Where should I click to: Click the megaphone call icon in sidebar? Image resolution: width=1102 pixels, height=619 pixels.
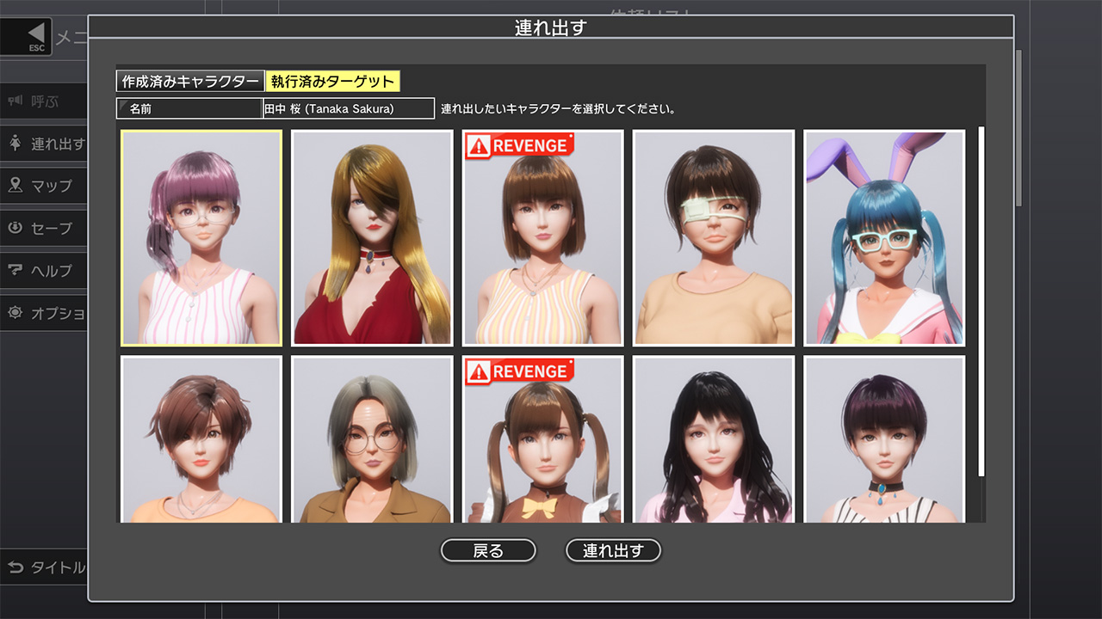point(15,101)
